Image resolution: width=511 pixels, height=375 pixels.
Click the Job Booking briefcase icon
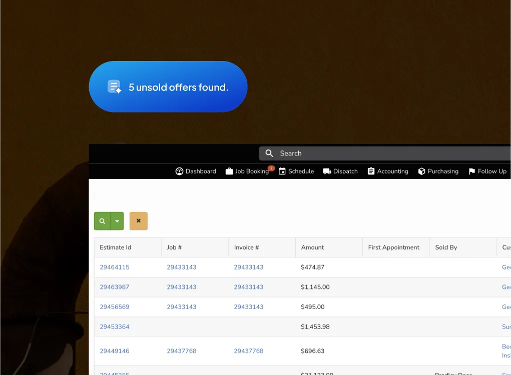tap(229, 171)
